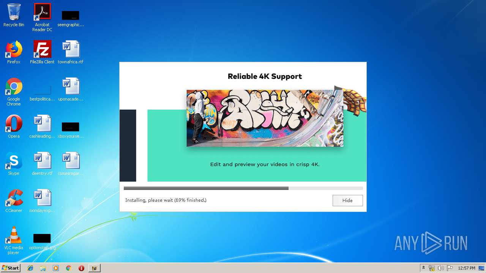Image resolution: width=486 pixels, height=273 pixels.
Task: Open the Action Center flag icon
Action: click(x=450, y=268)
